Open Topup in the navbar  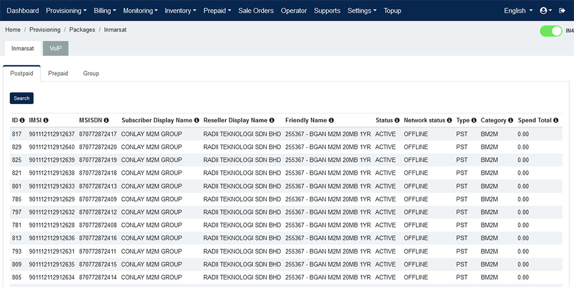tap(392, 11)
